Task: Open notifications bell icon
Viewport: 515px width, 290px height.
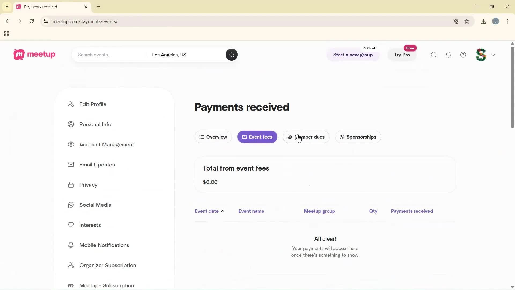Action: coord(448,55)
